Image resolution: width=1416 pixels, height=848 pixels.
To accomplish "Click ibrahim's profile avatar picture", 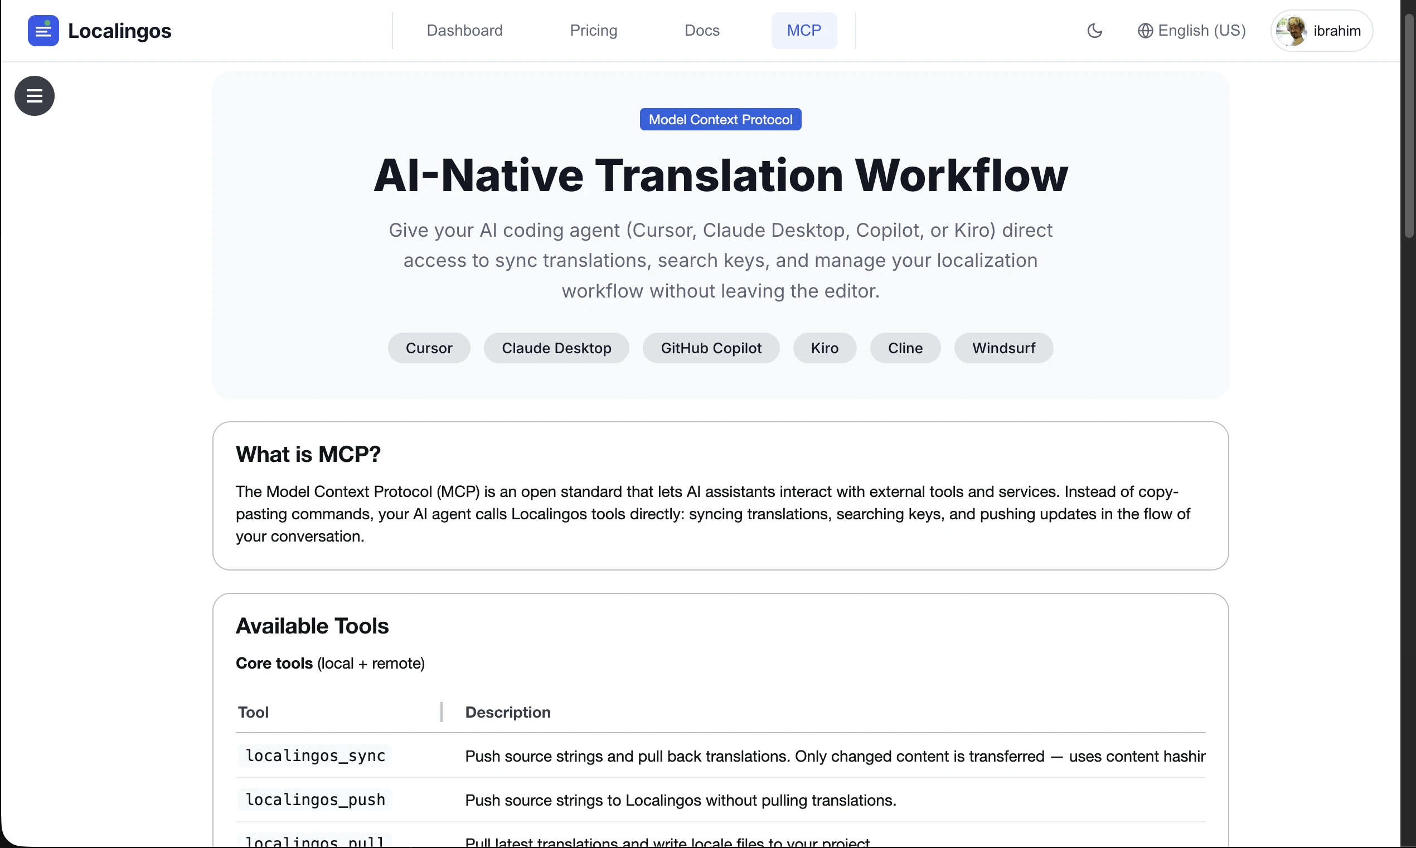I will click(1291, 30).
